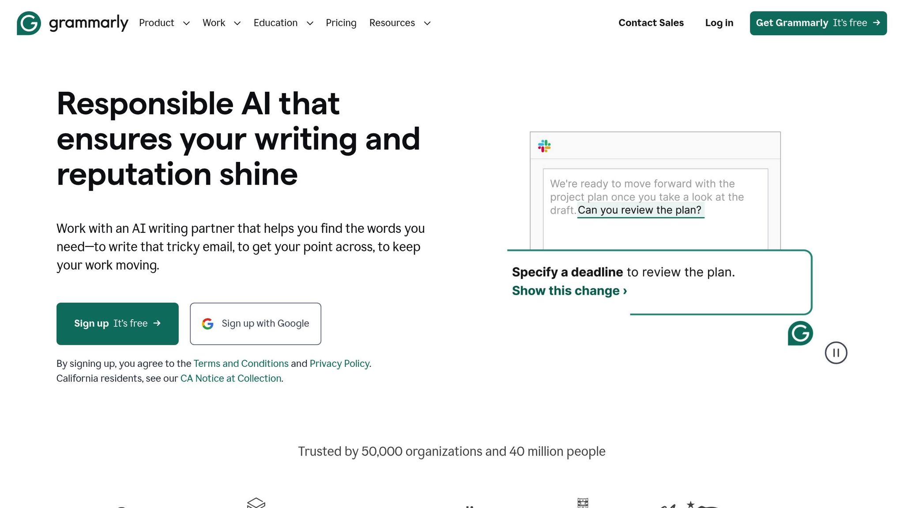
Task: Sign up with Google
Action: click(x=255, y=323)
